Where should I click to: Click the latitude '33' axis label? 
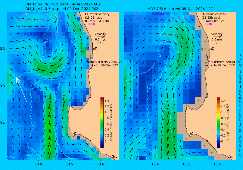[3, 86]
